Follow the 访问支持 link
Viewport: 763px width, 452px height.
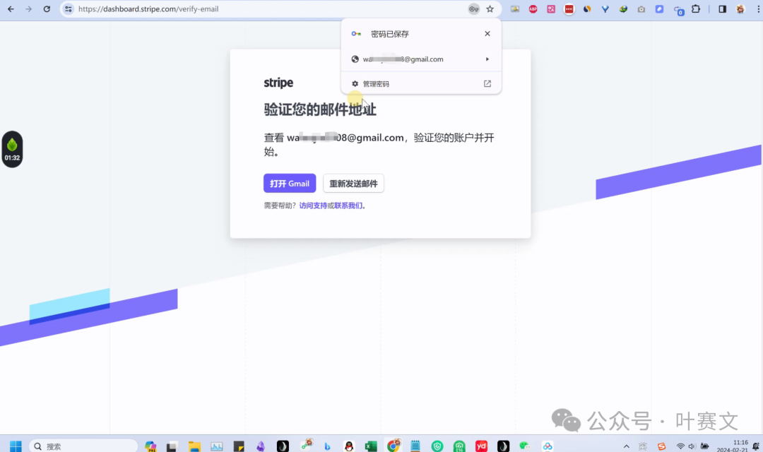pyautogui.click(x=313, y=206)
